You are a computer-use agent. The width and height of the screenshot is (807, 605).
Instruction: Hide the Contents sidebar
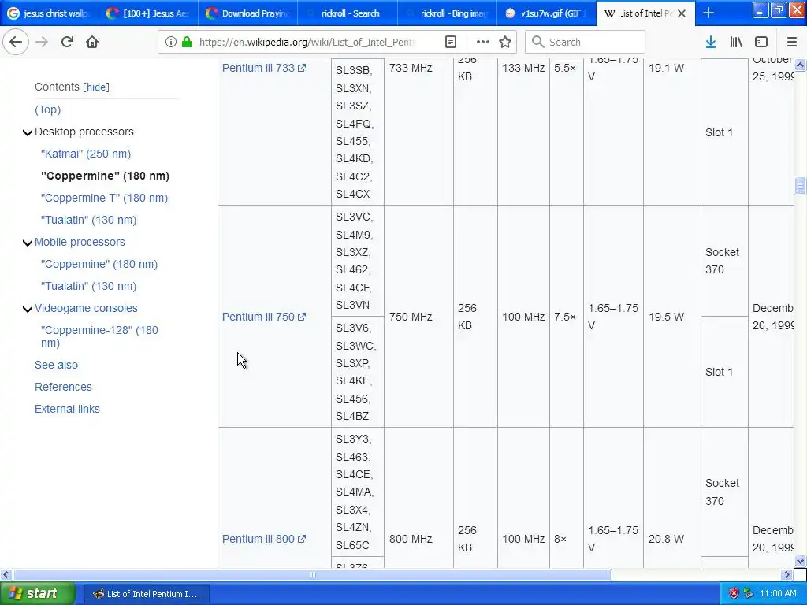click(96, 87)
